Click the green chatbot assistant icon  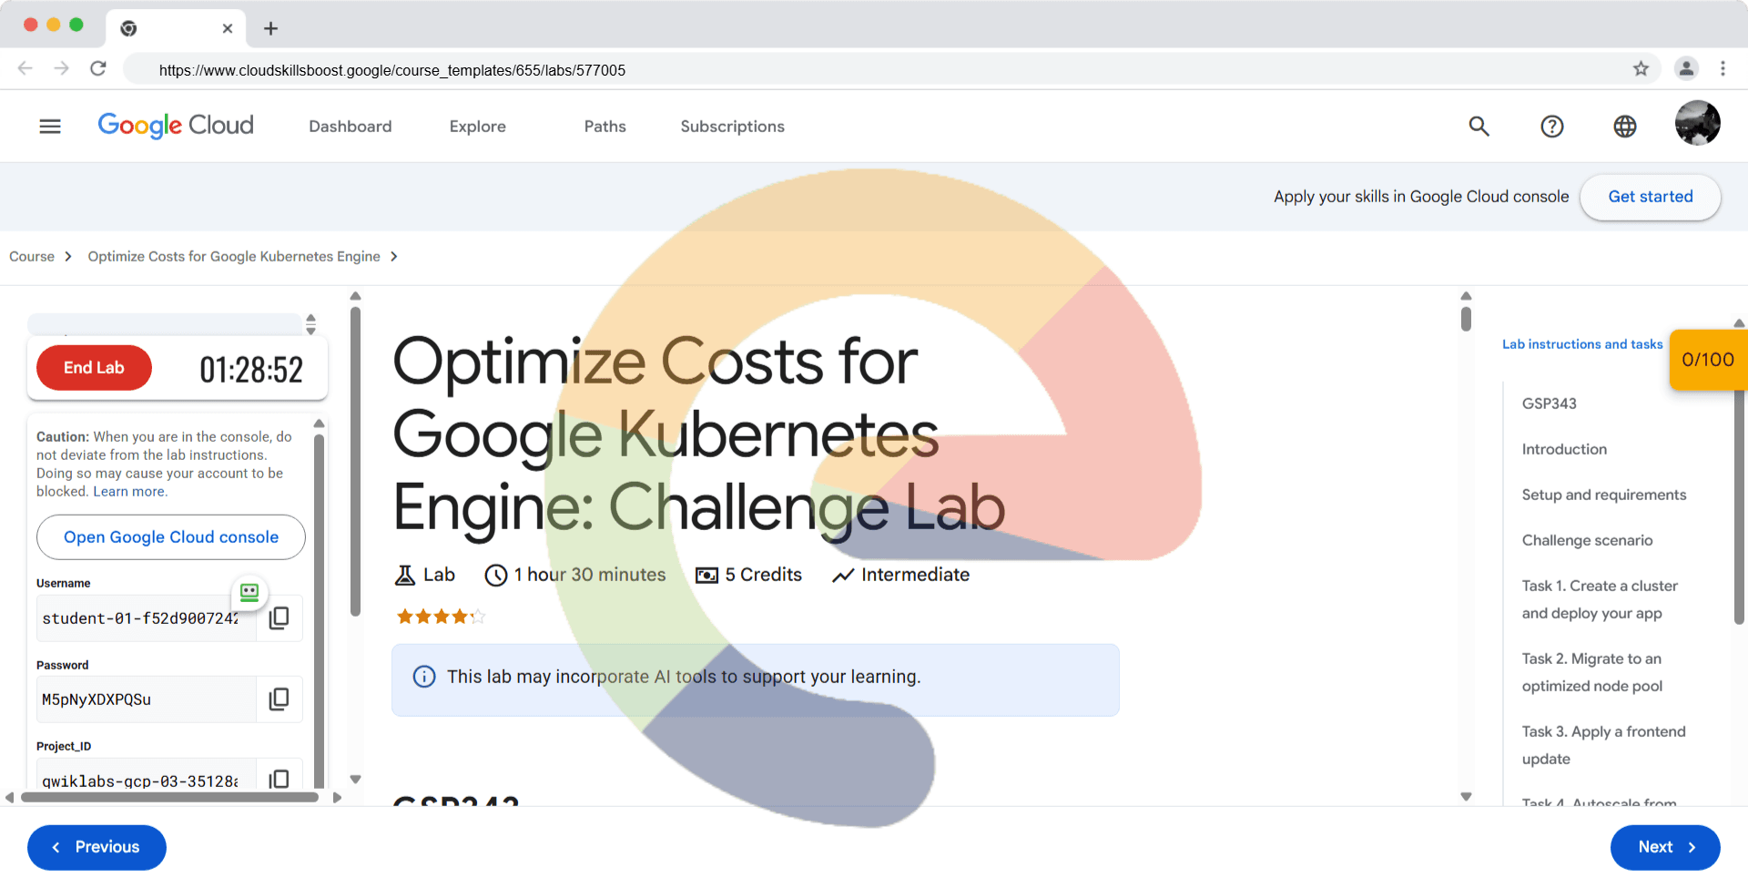(249, 592)
